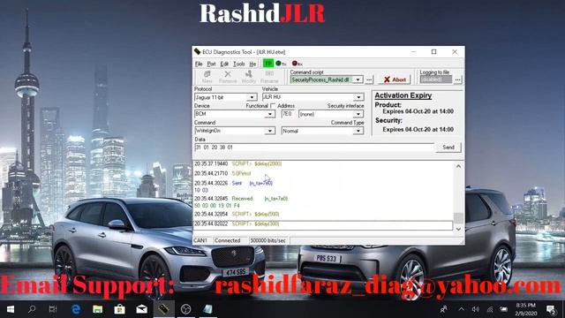Select log line '50 03 00 19 01 F4'
This screenshot has height=318, width=565.
point(217,206)
